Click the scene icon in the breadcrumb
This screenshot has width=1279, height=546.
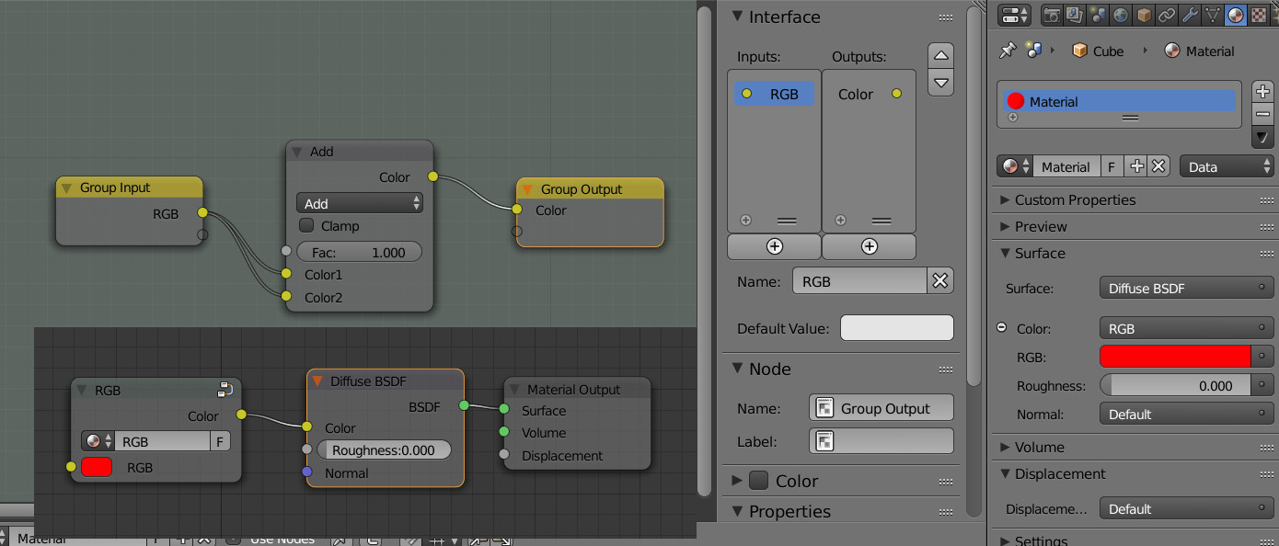(1033, 51)
